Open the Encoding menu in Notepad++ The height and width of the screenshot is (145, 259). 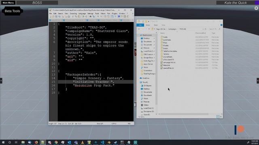tap(73, 13)
